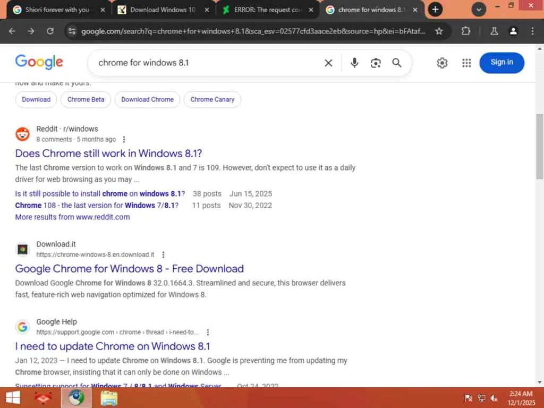Start voice search with microphone
This screenshot has height=408, width=544.
(354, 63)
